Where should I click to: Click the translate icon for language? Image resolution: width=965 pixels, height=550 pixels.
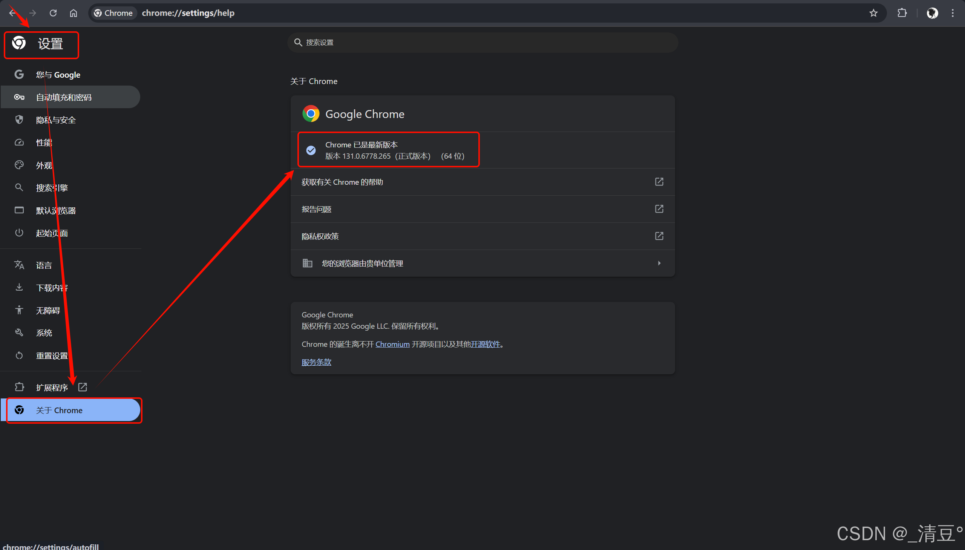click(x=19, y=265)
